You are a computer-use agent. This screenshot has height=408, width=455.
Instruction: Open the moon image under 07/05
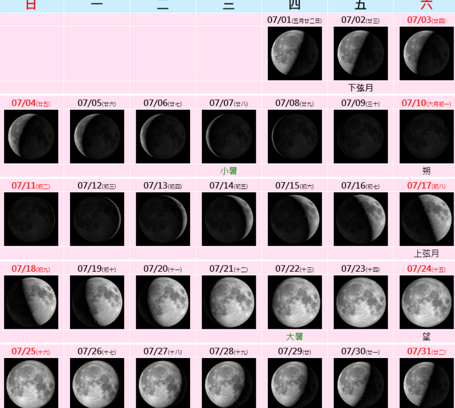click(97, 136)
